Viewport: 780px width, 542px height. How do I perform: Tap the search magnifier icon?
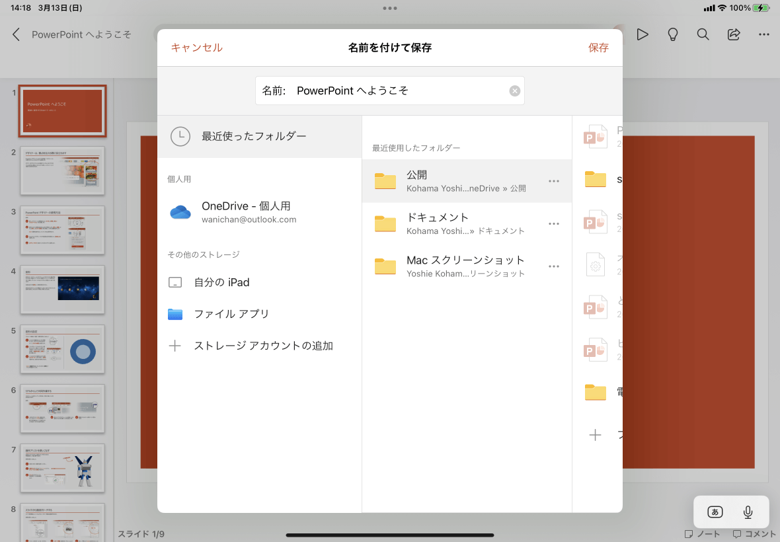pyautogui.click(x=703, y=34)
